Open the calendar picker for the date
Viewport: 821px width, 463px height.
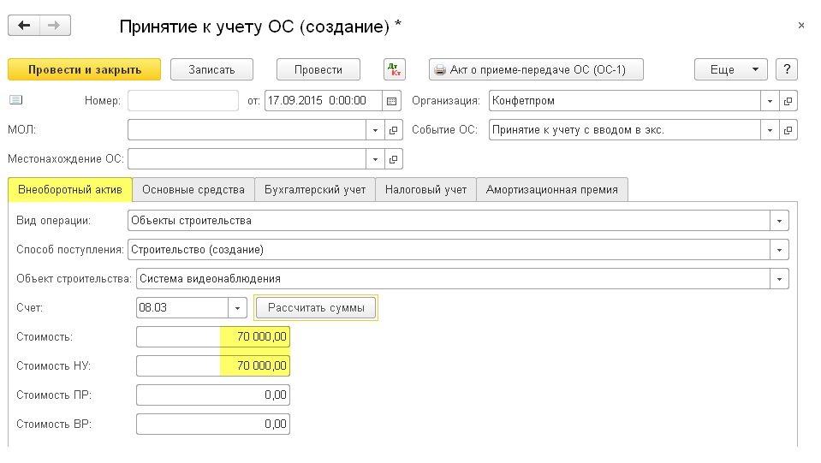click(391, 101)
